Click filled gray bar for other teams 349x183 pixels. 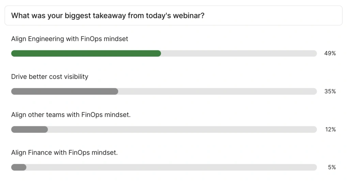click(x=30, y=129)
